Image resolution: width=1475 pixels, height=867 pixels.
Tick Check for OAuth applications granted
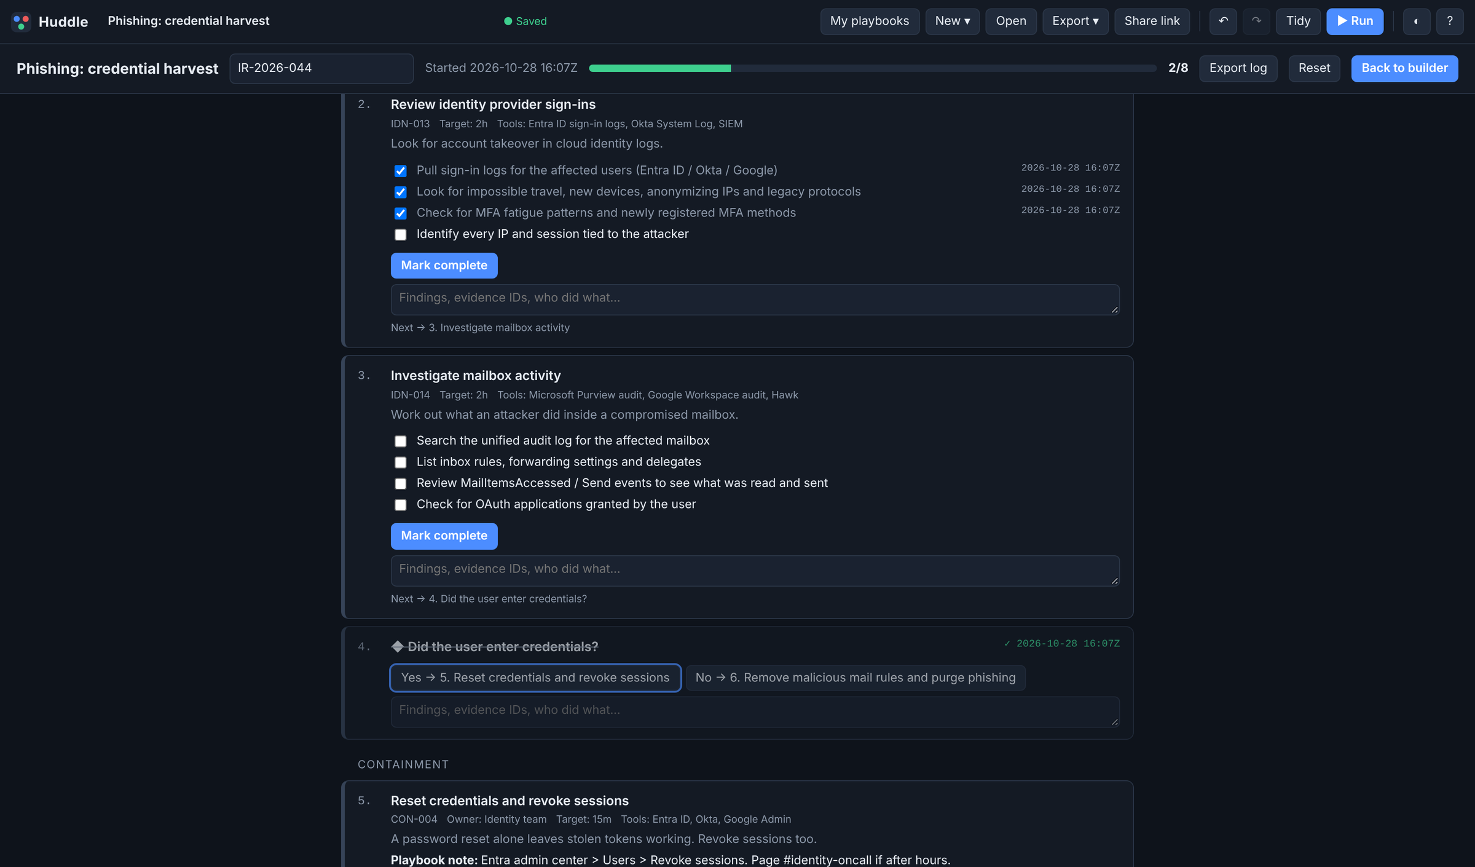401,505
